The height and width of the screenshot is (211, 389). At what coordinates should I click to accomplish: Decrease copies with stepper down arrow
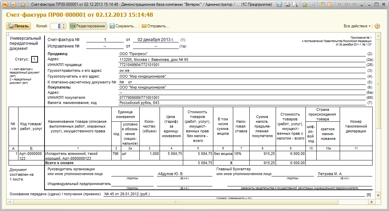point(64,27)
